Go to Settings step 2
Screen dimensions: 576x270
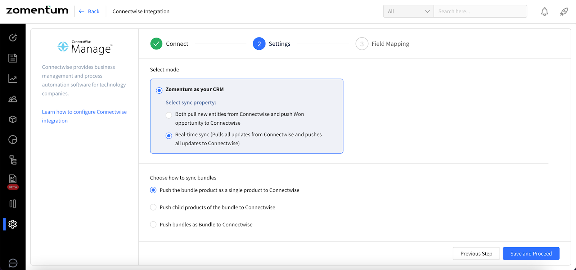[272, 44]
